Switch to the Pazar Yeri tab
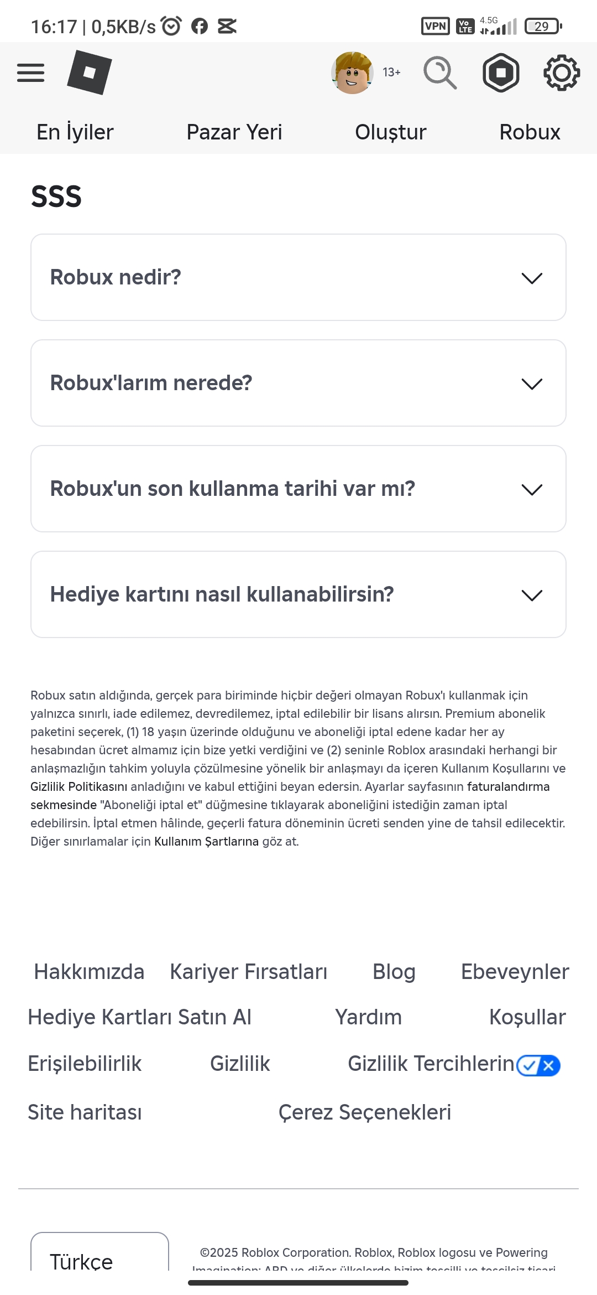Screen dimensions: 597x1295 click(234, 132)
